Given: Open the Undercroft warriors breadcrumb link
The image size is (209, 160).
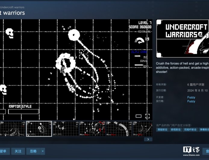Looking at the screenshot, I should tap(12, 7).
